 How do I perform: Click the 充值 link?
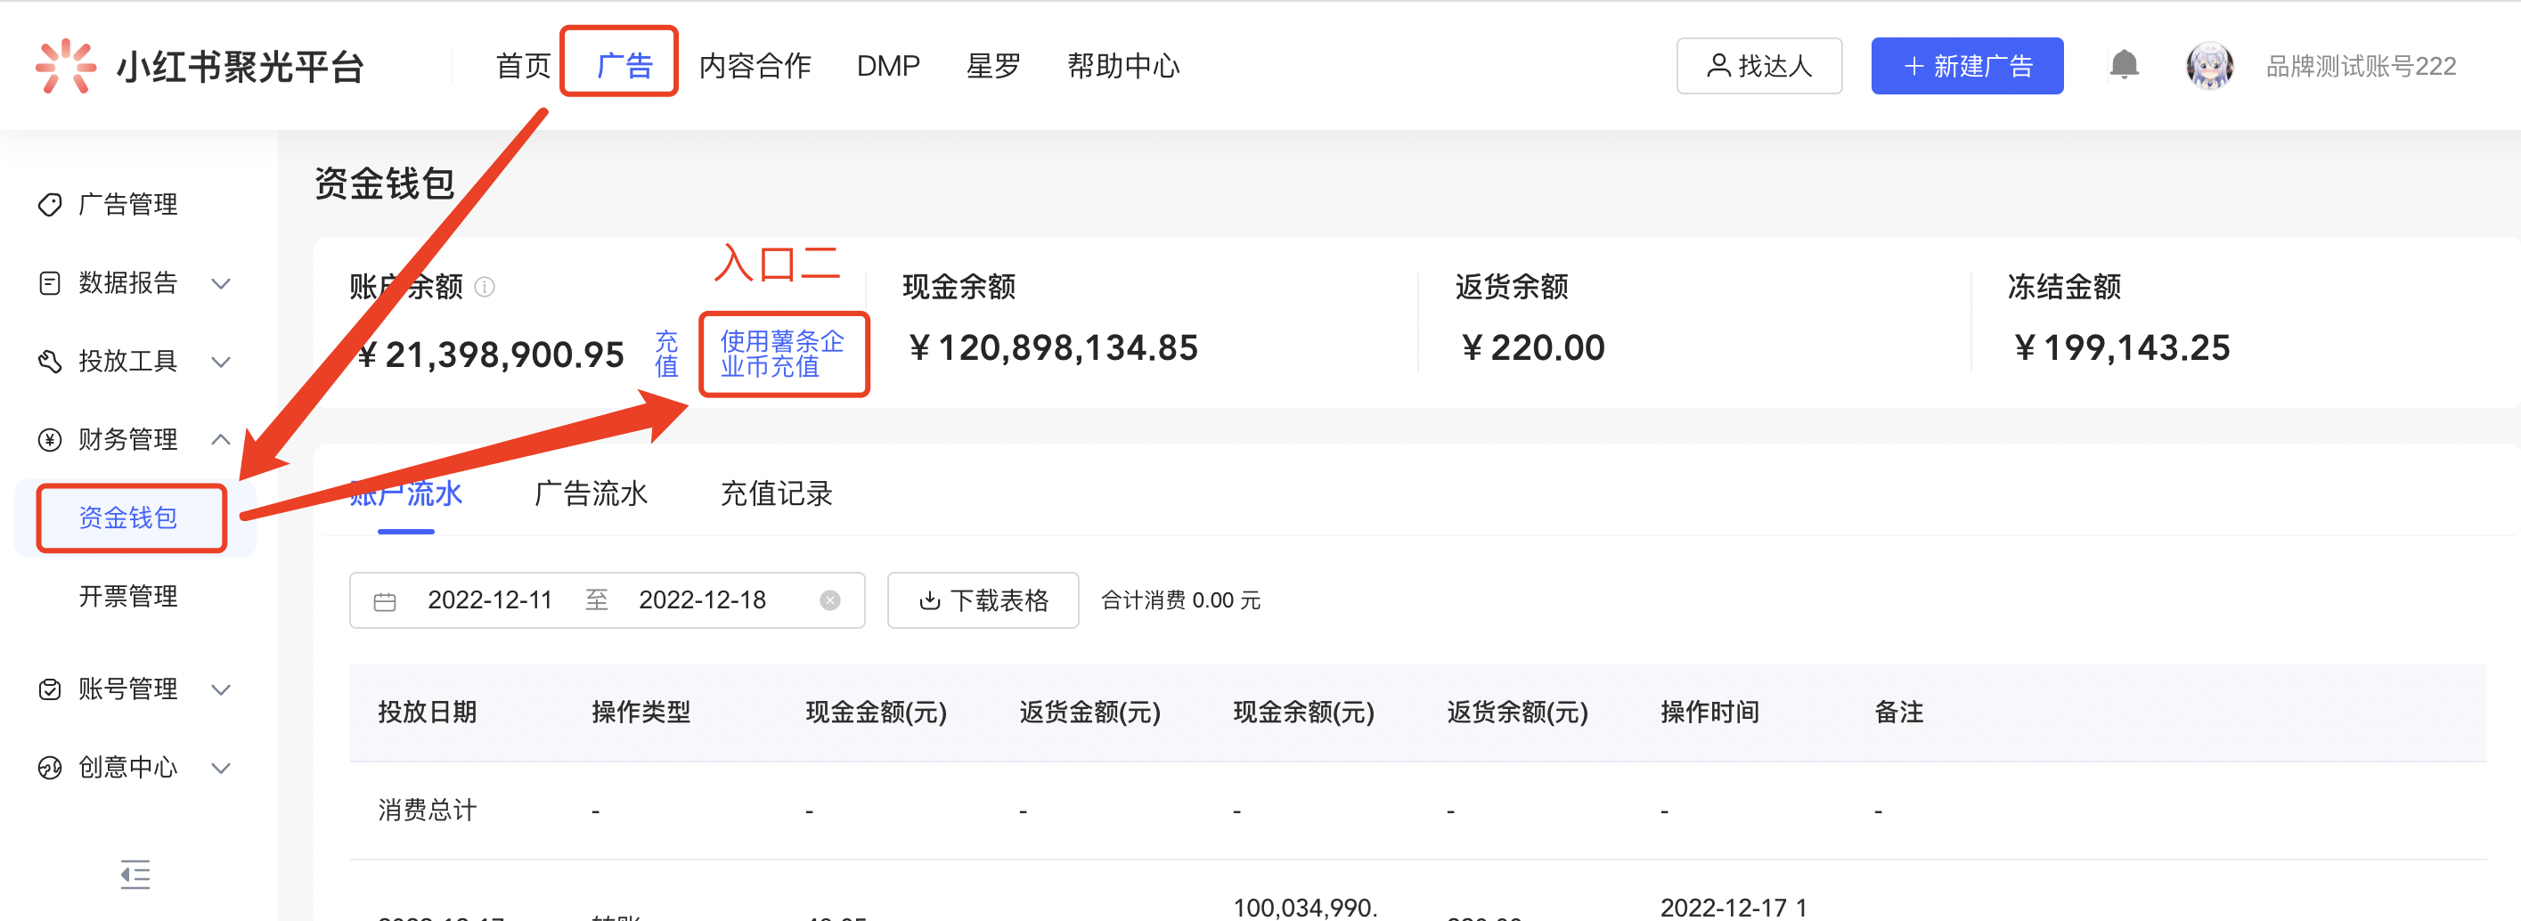pos(666,354)
